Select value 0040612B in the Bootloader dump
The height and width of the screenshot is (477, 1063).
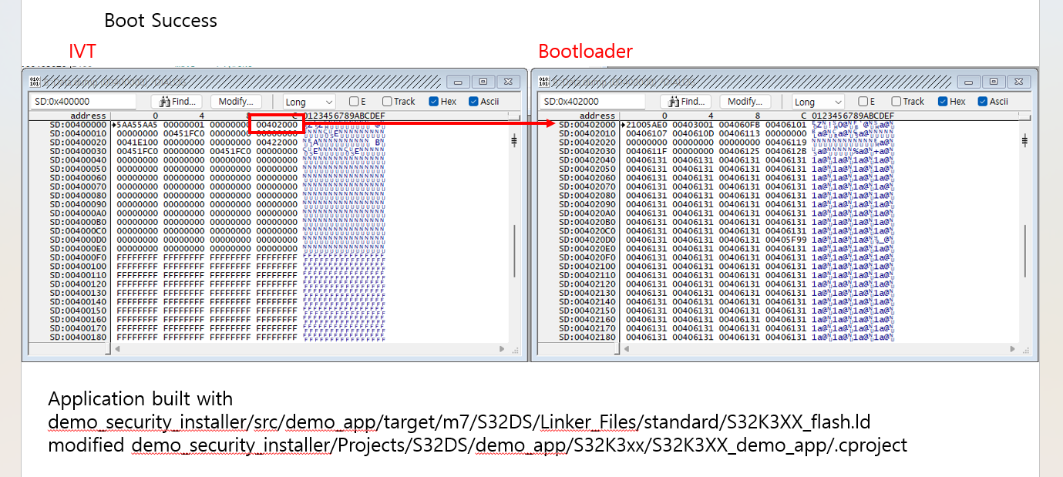785,151
